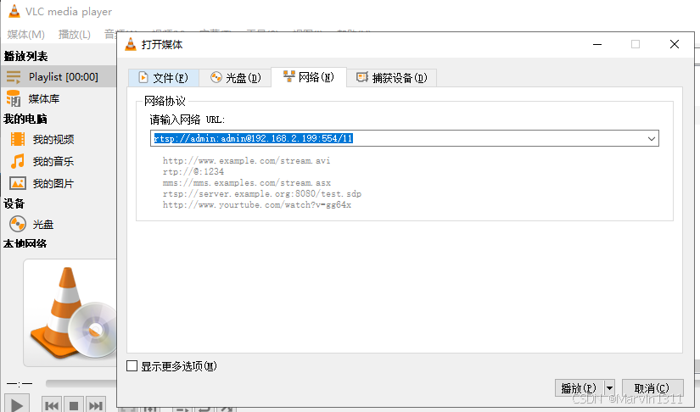Expand the URL history dropdown arrow
The width and height of the screenshot is (700, 412).
tap(652, 139)
